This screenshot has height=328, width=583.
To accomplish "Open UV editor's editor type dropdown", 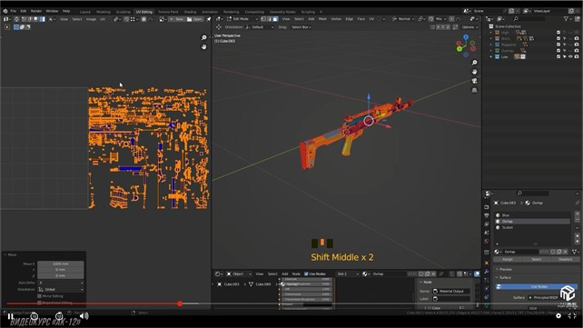I will 7,19.
